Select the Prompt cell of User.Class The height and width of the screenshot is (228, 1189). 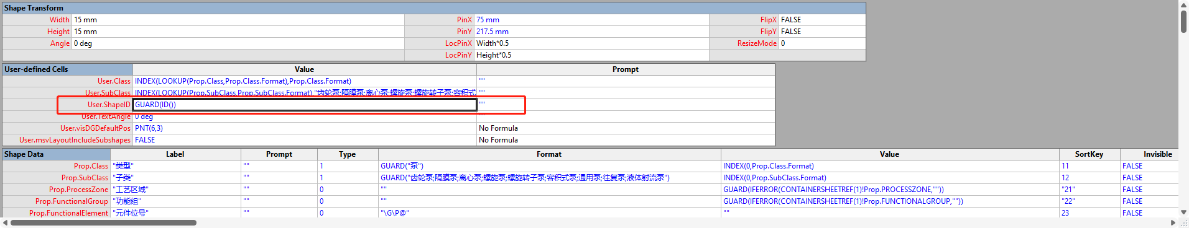click(x=626, y=81)
